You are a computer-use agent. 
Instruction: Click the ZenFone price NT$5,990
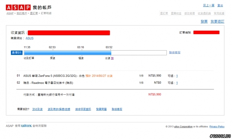pyautogui.click(x=155, y=76)
